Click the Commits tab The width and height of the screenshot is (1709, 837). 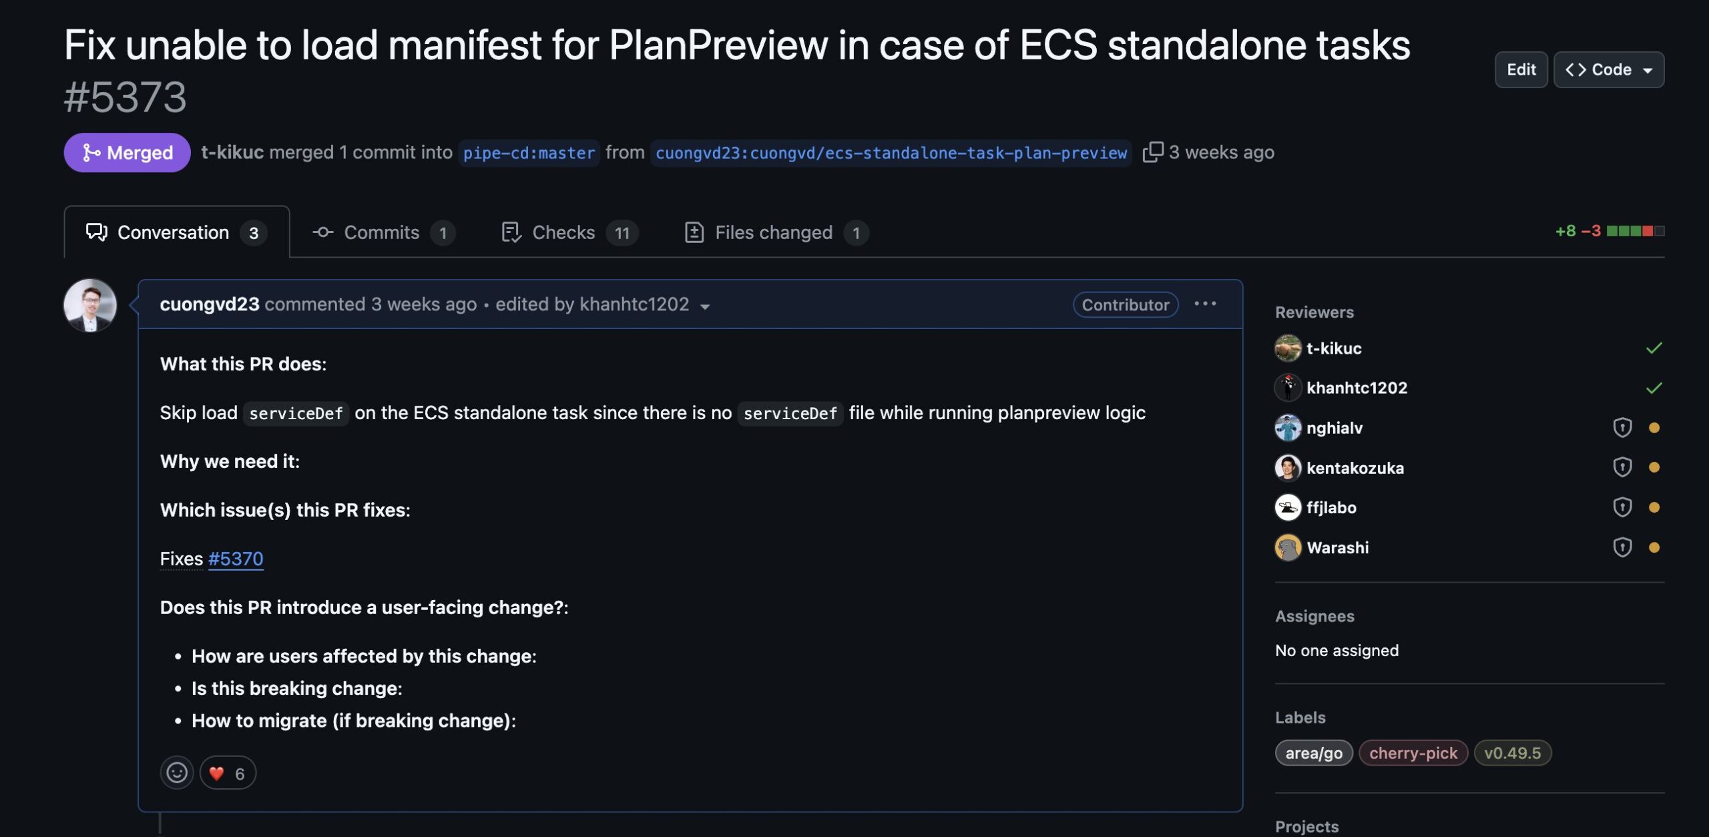[379, 231]
